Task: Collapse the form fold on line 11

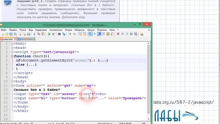Action: click(x=12, y=86)
